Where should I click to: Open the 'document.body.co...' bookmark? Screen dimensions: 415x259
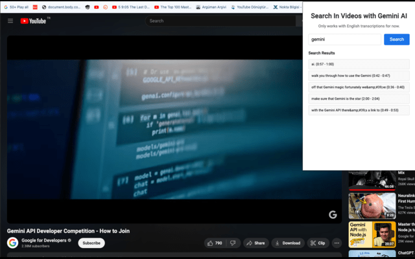click(61, 7)
